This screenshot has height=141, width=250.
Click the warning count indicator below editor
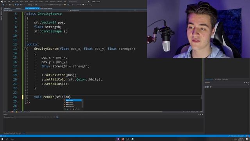(x=17, y=112)
